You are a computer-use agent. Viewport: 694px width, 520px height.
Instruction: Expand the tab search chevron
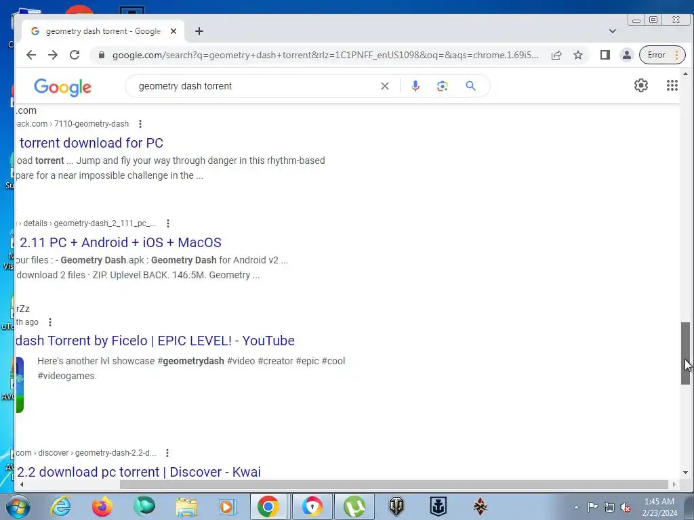(613, 31)
